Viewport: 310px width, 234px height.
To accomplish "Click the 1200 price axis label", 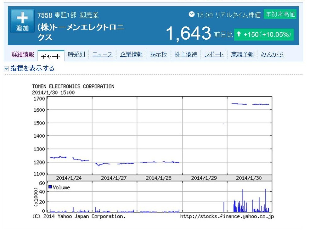I will [39, 162].
